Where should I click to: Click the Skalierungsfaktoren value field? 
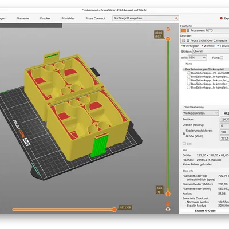tap(224, 132)
